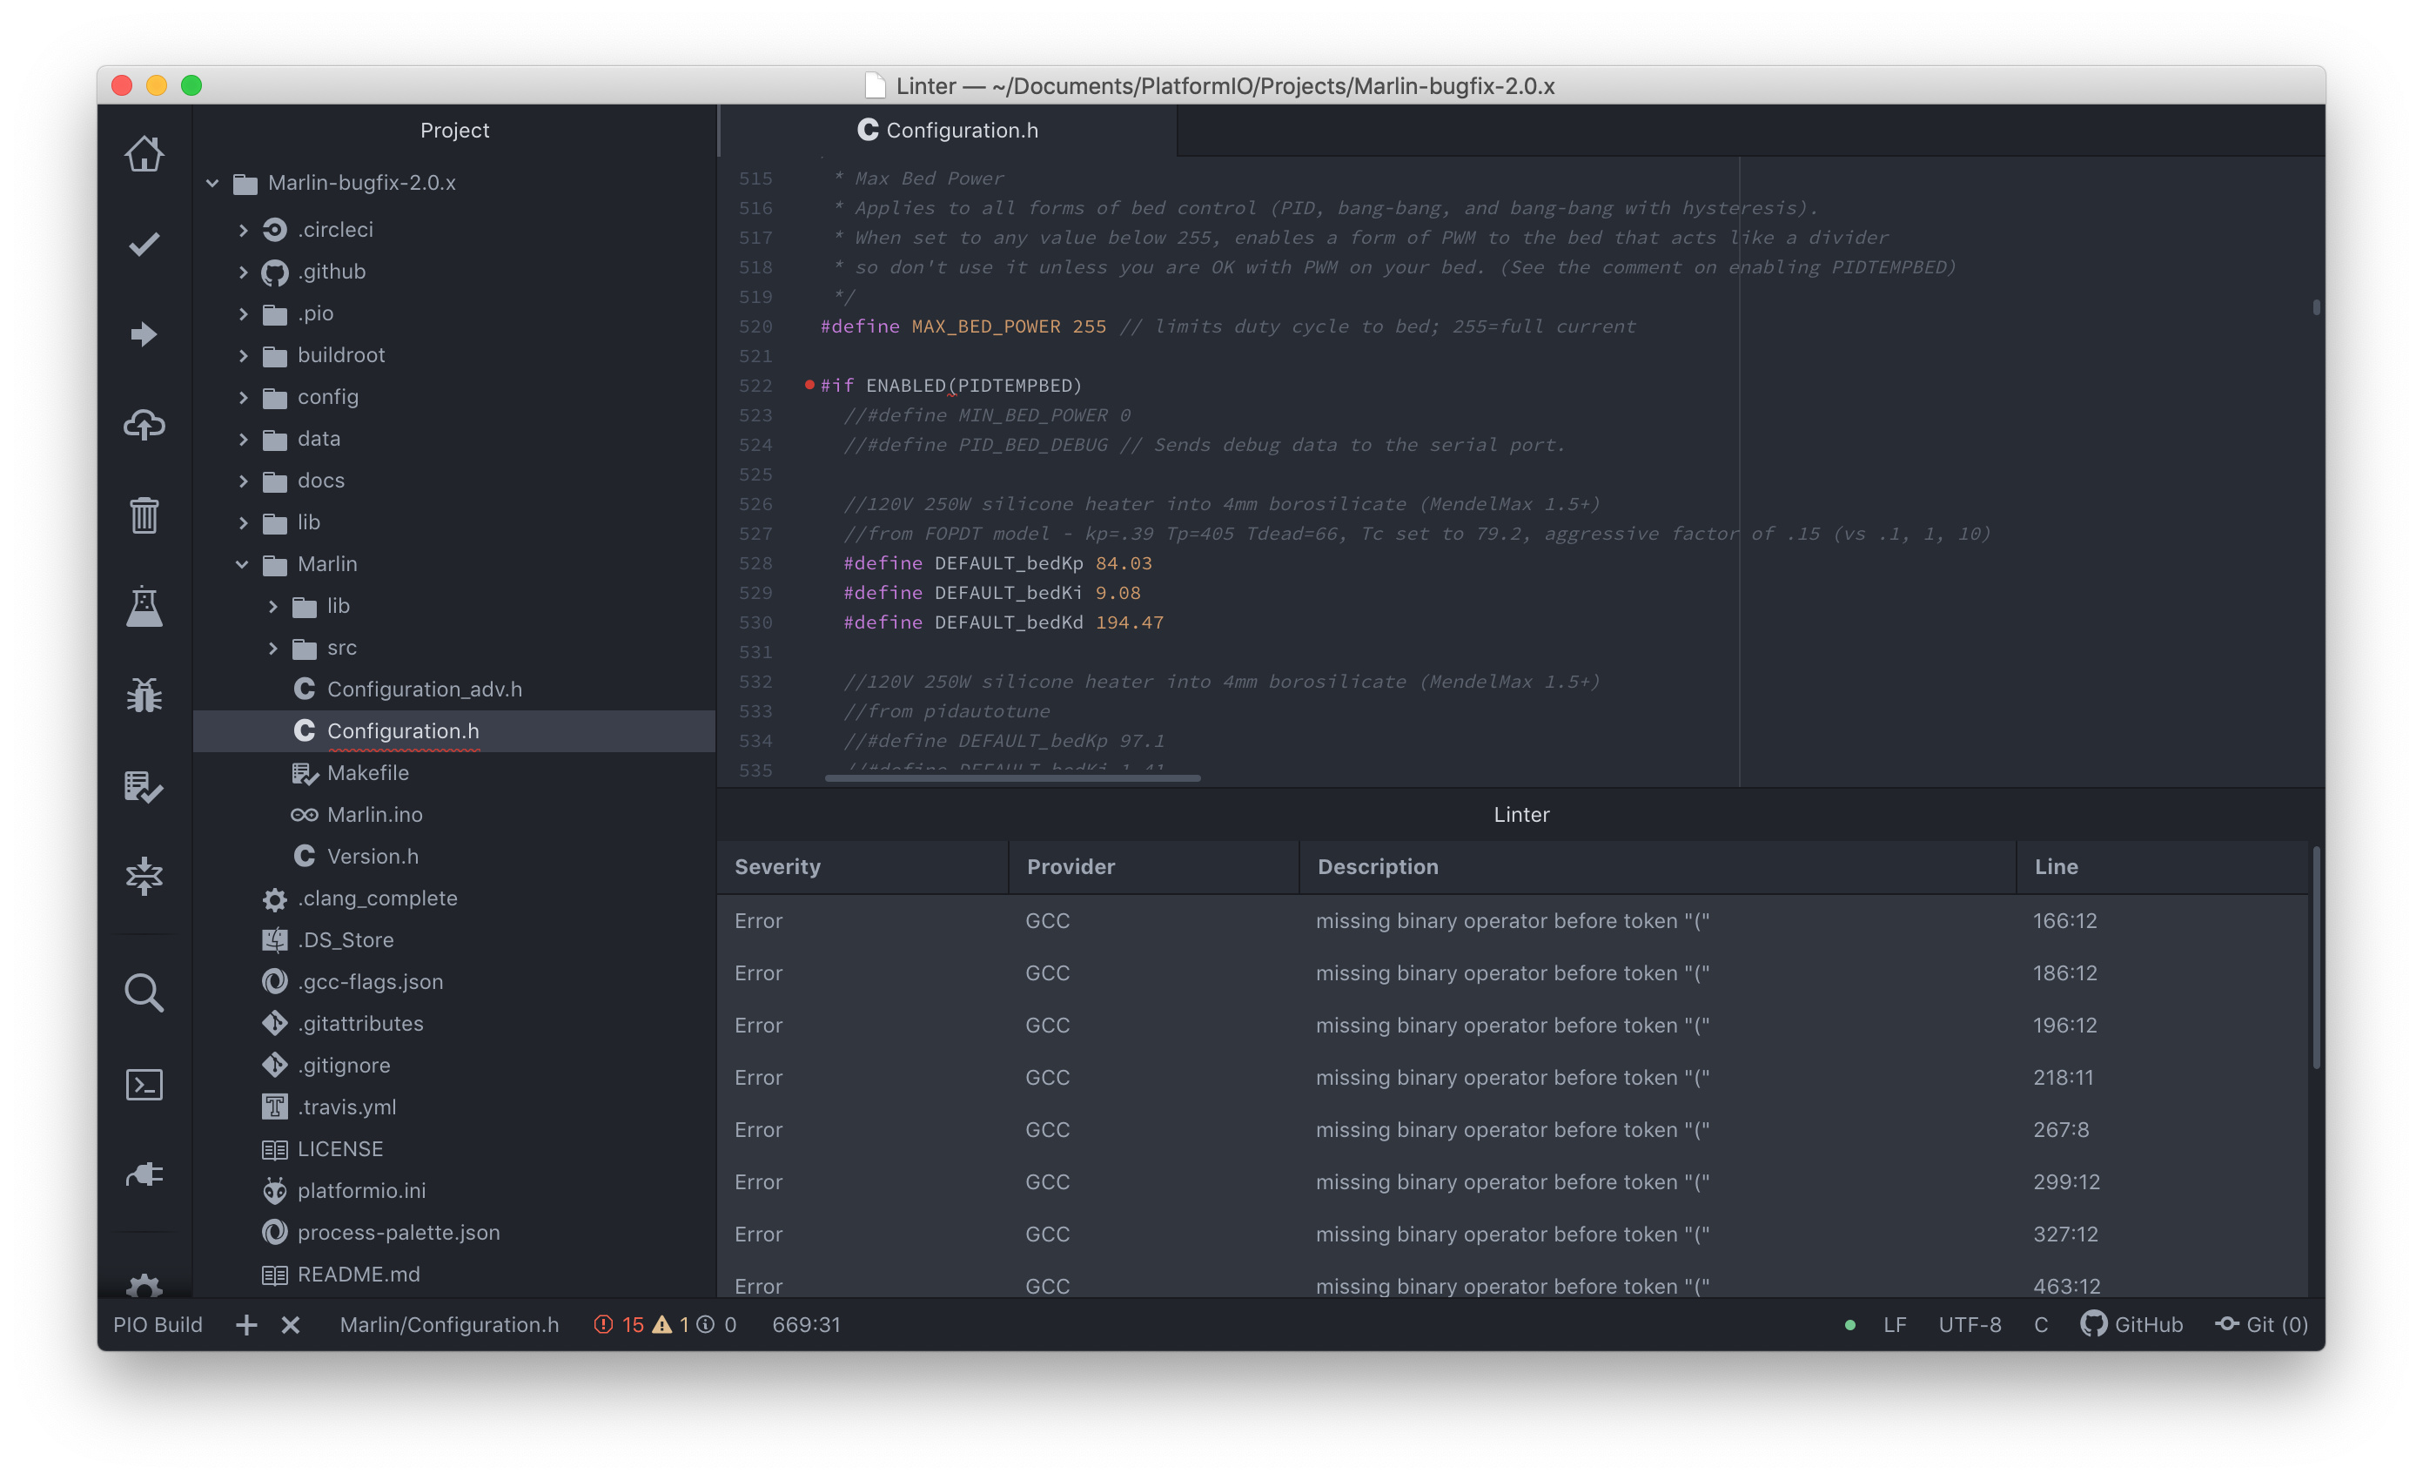This screenshot has width=2423, height=1480.
Task: Click the editor horizontal scrollbar
Action: 1013,777
